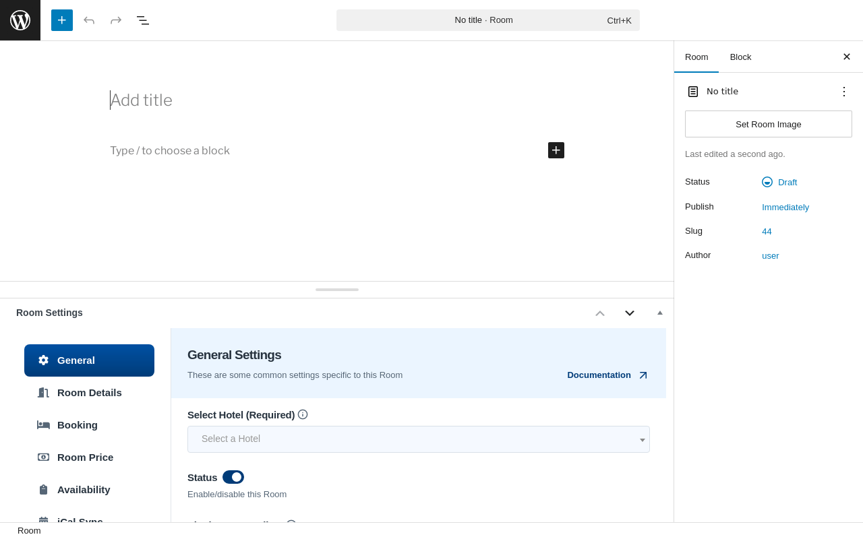
Task: Open the No title actions menu
Action: coord(844,92)
